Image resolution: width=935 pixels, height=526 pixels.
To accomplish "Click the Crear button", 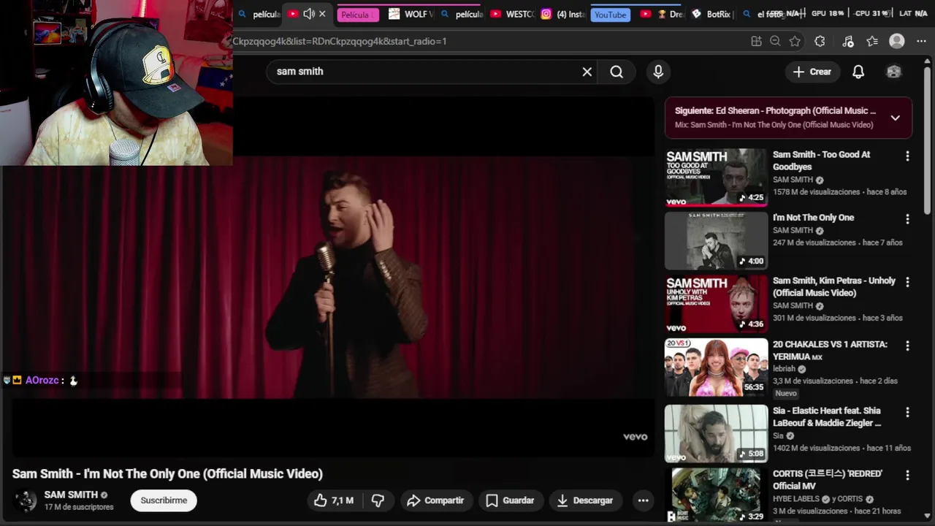I will tap(812, 72).
